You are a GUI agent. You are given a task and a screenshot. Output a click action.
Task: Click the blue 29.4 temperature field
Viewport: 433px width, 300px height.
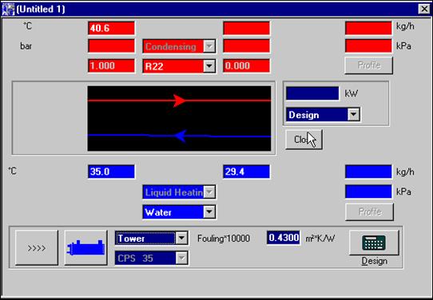point(246,172)
